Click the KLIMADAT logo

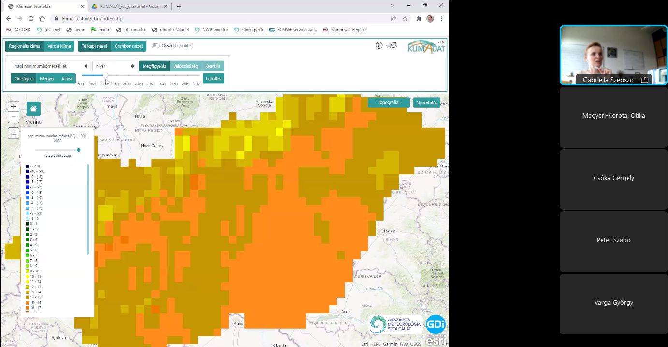click(426, 48)
